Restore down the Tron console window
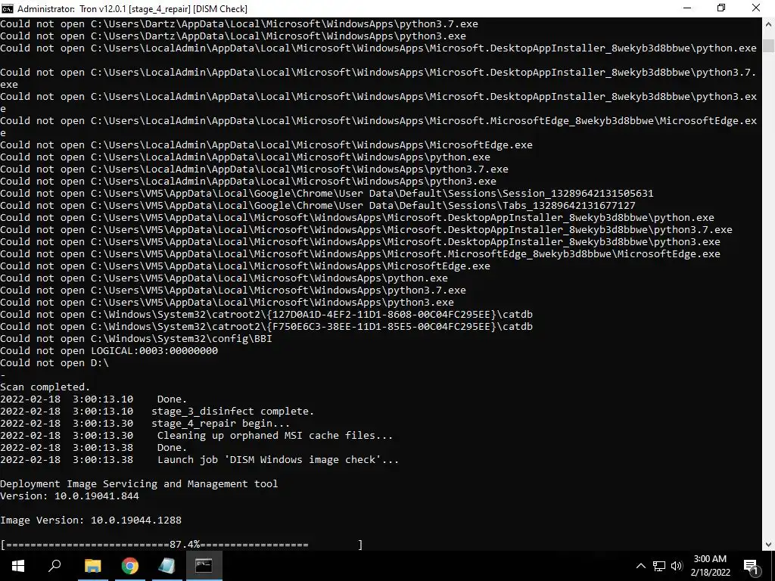This screenshot has width=775, height=581. (721, 8)
